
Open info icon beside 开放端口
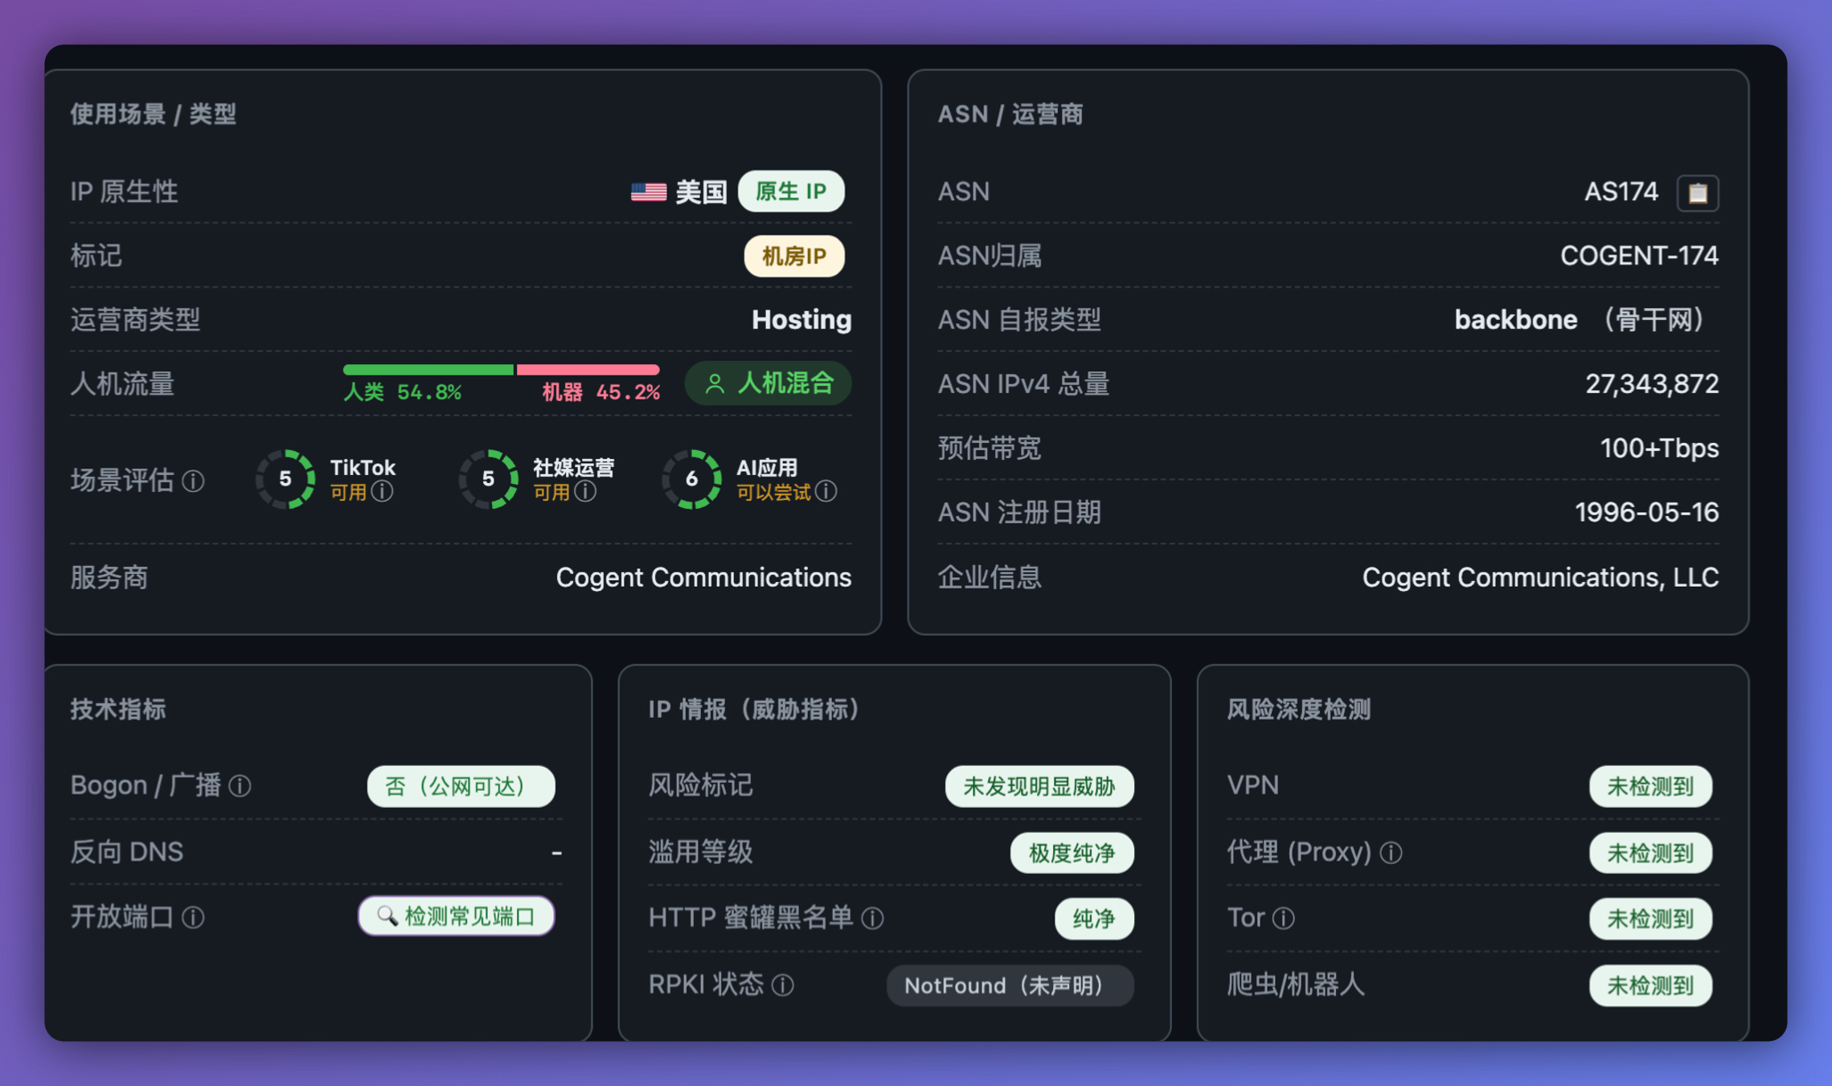tap(193, 917)
